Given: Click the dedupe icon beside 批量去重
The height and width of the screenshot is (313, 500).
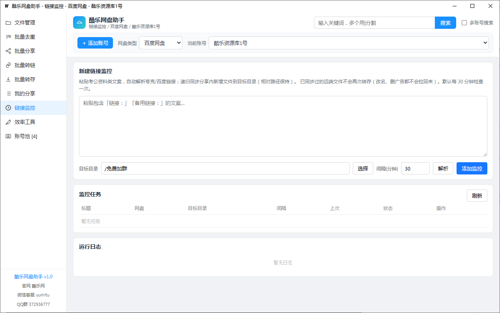Looking at the screenshot, I should [8, 37].
